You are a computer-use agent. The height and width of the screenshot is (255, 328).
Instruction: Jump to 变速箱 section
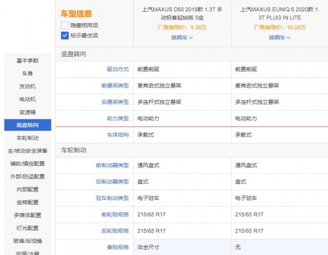click(28, 112)
